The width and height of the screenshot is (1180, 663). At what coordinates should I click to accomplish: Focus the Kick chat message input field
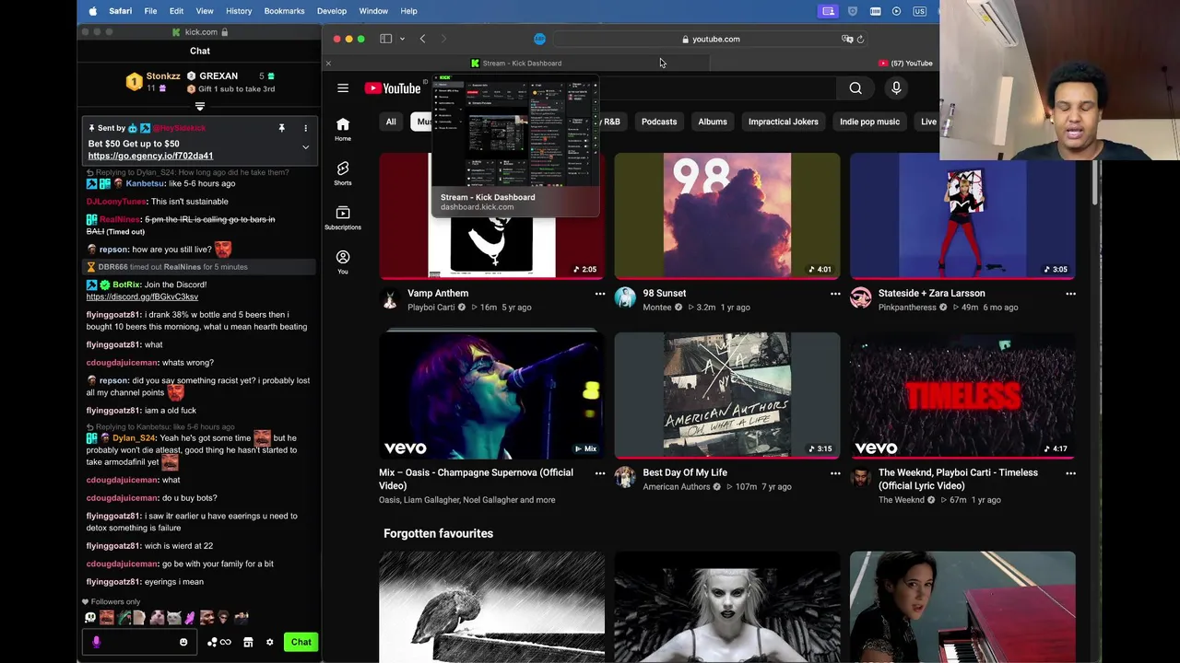(138, 642)
